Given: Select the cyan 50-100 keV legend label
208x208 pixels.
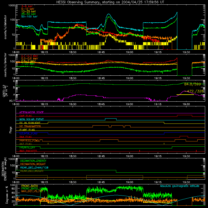Looking at the screenshot, I should tap(29, 17).
